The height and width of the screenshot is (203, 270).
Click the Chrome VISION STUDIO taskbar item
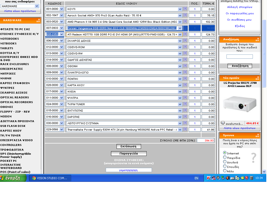[x=50, y=178]
